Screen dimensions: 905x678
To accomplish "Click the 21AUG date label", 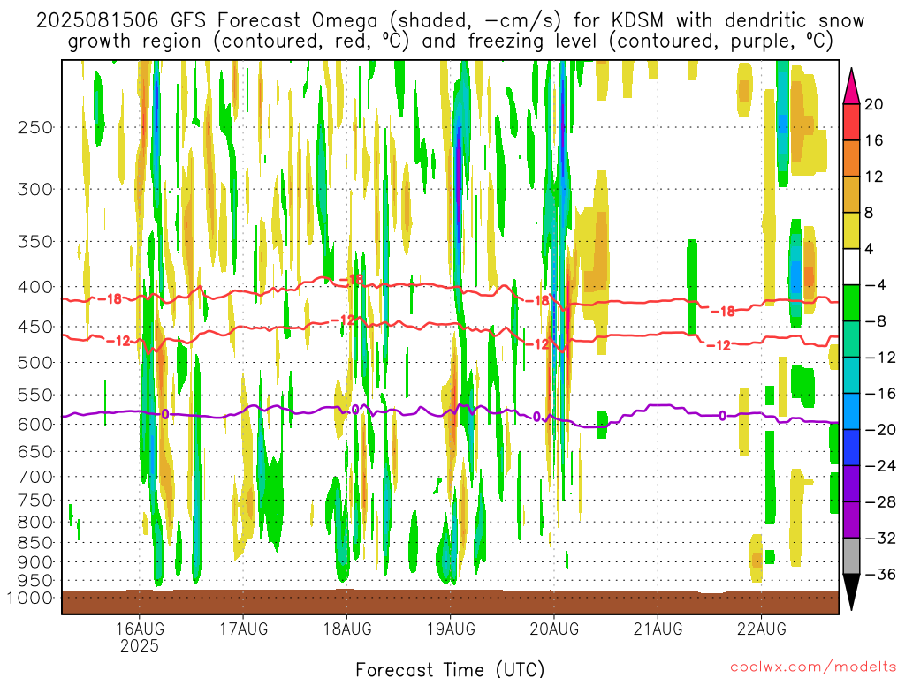I will [x=658, y=629].
